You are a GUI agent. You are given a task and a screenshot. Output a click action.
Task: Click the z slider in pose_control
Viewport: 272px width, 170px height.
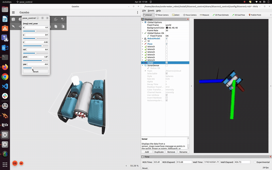pos(35,46)
